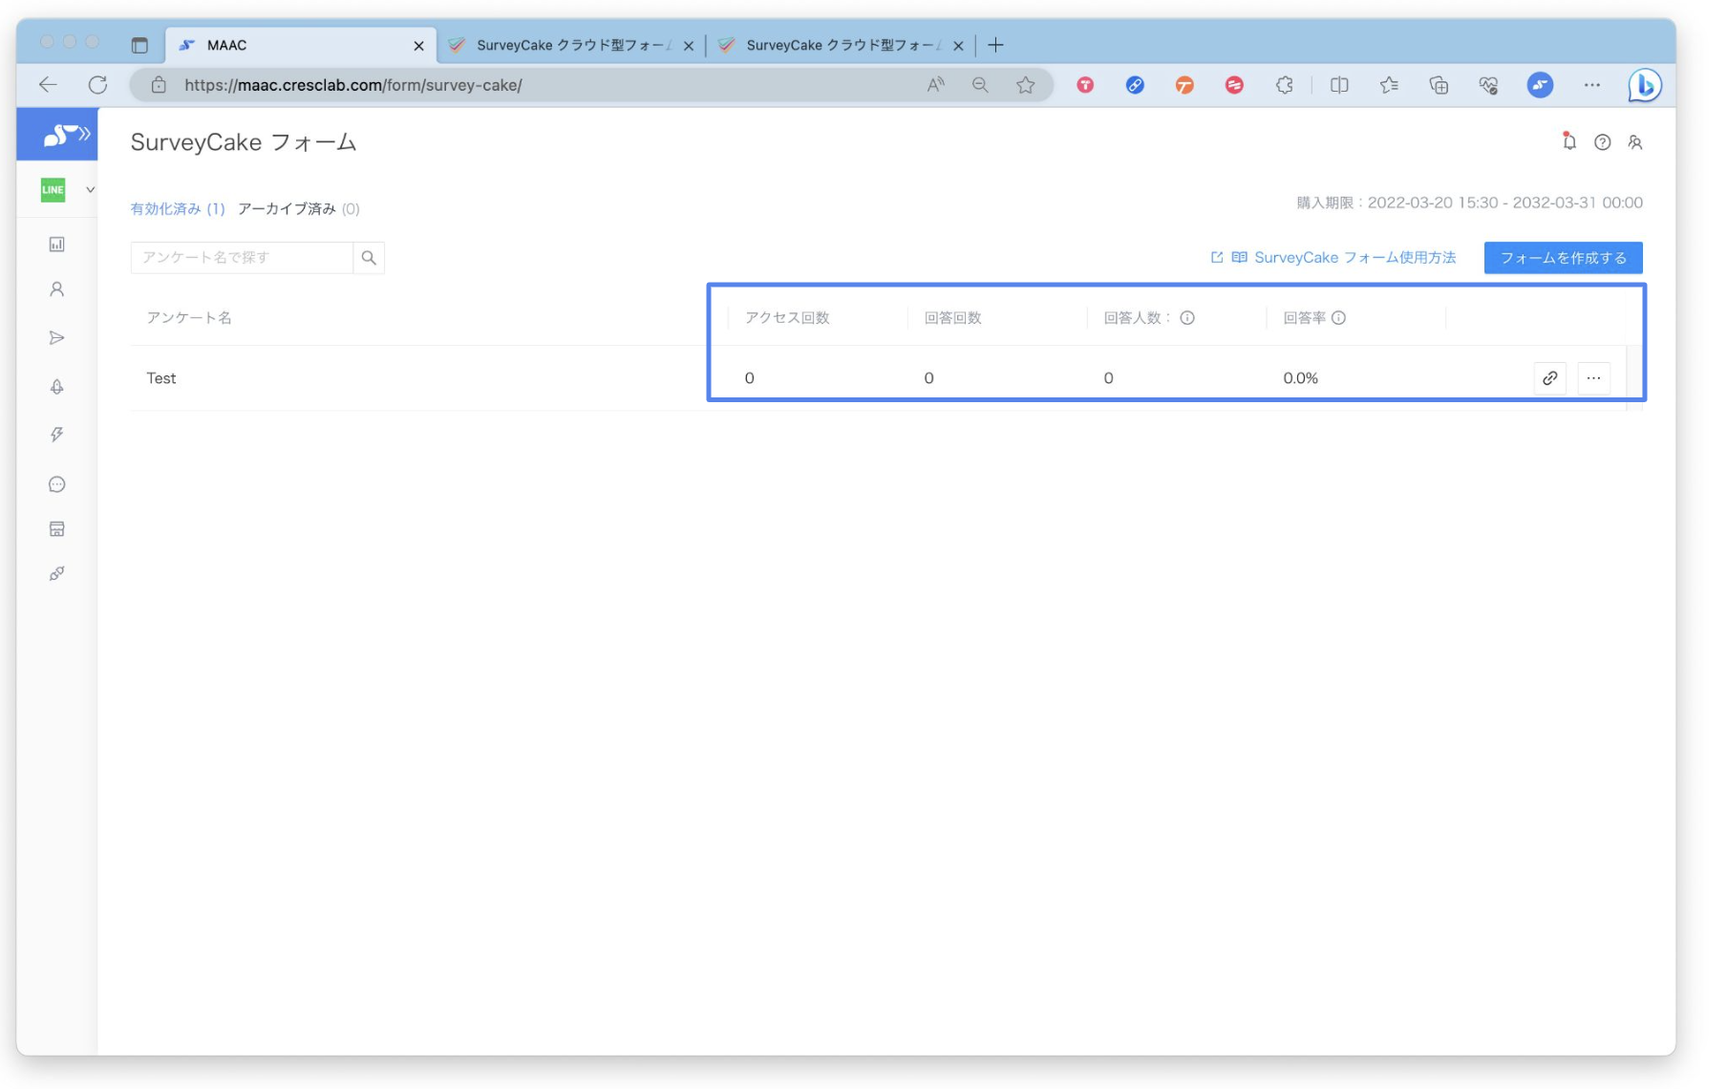Open favorites list star icon
Viewport: 1727px width, 1089px height.
pos(1389,85)
